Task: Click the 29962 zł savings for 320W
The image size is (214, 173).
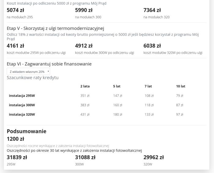Action: pyautogui.click(x=153, y=157)
